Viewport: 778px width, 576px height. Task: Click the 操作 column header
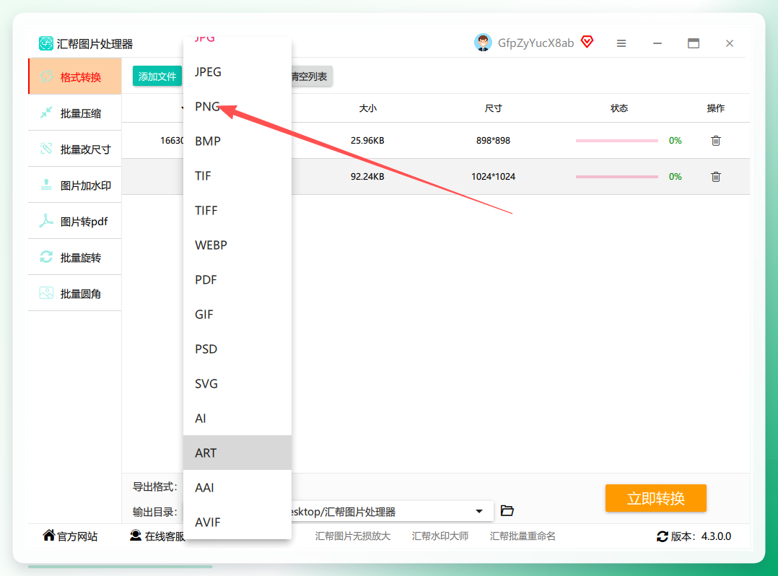click(715, 108)
